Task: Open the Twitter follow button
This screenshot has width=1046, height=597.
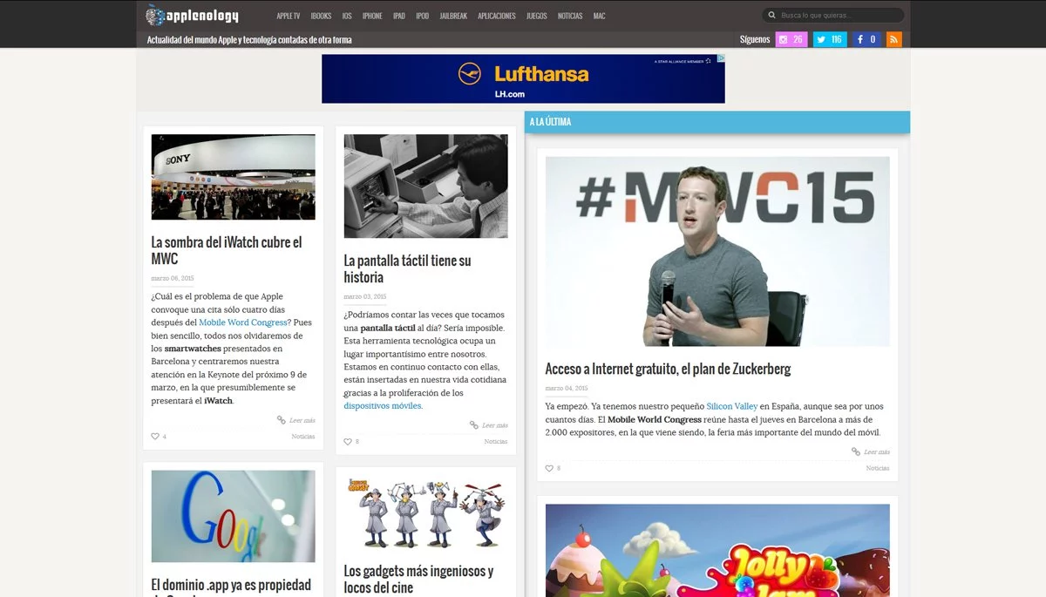Action: (x=829, y=39)
